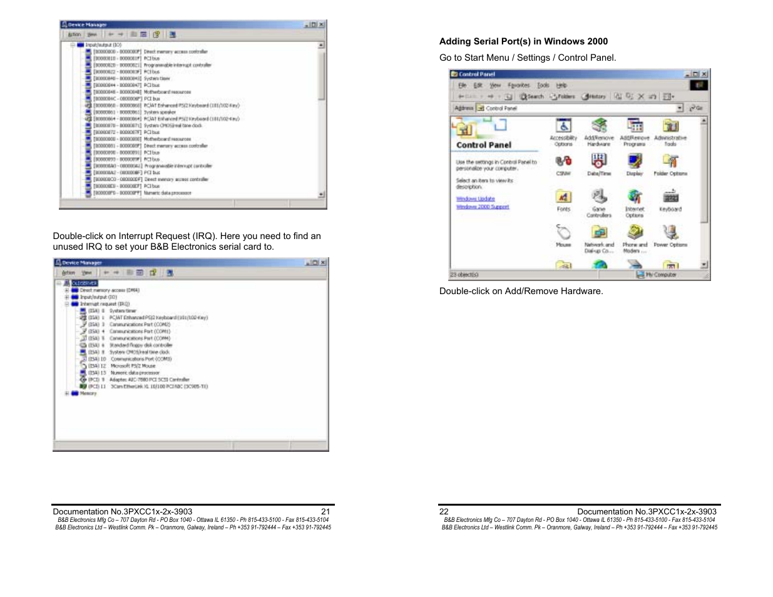Collapse the OLDSERVER root node
The image size is (773, 597).
coord(59,283)
